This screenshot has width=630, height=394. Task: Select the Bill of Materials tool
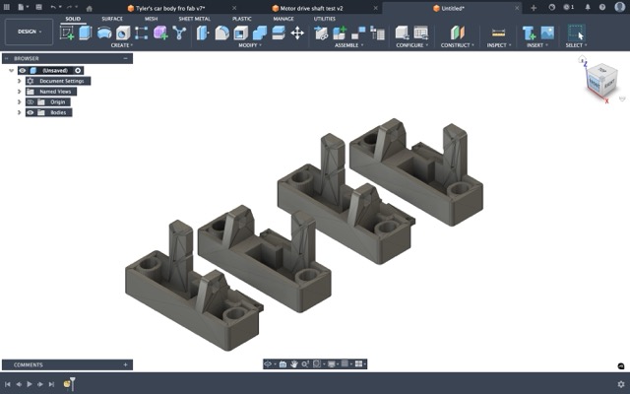tap(377, 33)
